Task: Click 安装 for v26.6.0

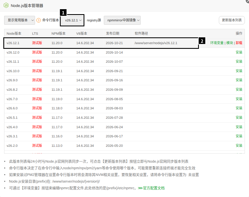Action: point(239,108)
